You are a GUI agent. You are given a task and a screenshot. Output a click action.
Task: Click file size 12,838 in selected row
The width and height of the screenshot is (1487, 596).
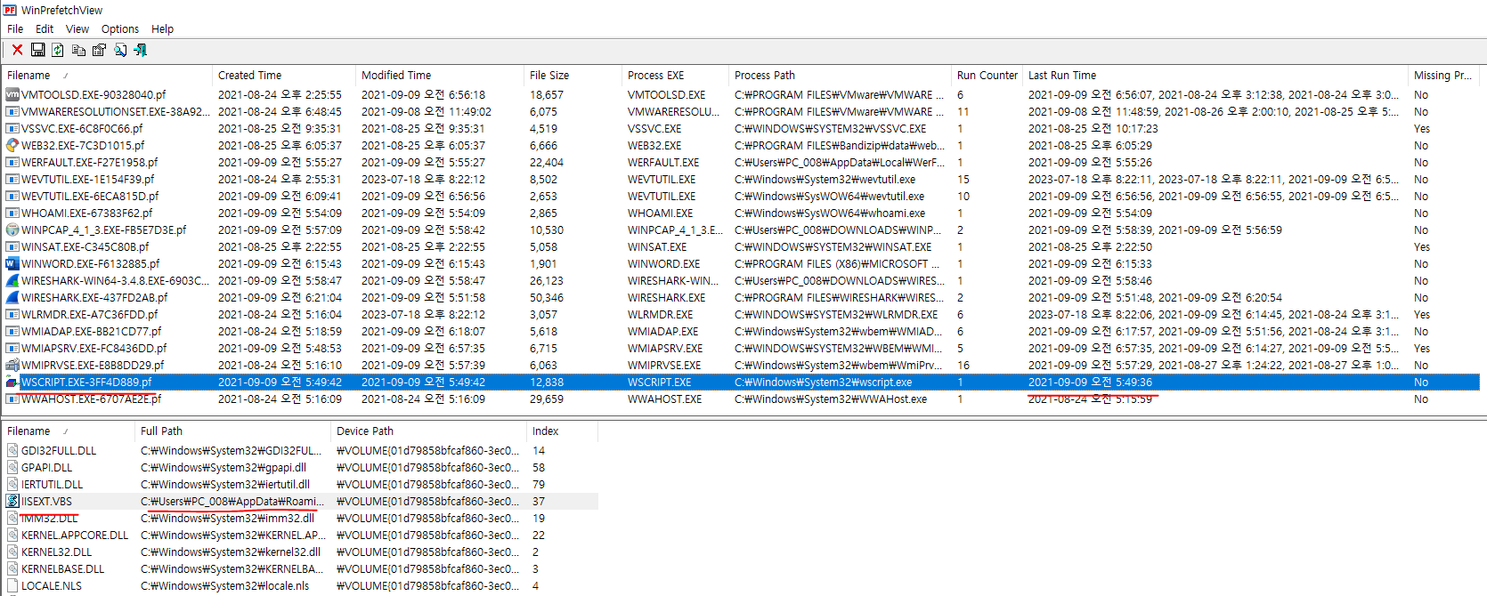click(x=547, y=383)
